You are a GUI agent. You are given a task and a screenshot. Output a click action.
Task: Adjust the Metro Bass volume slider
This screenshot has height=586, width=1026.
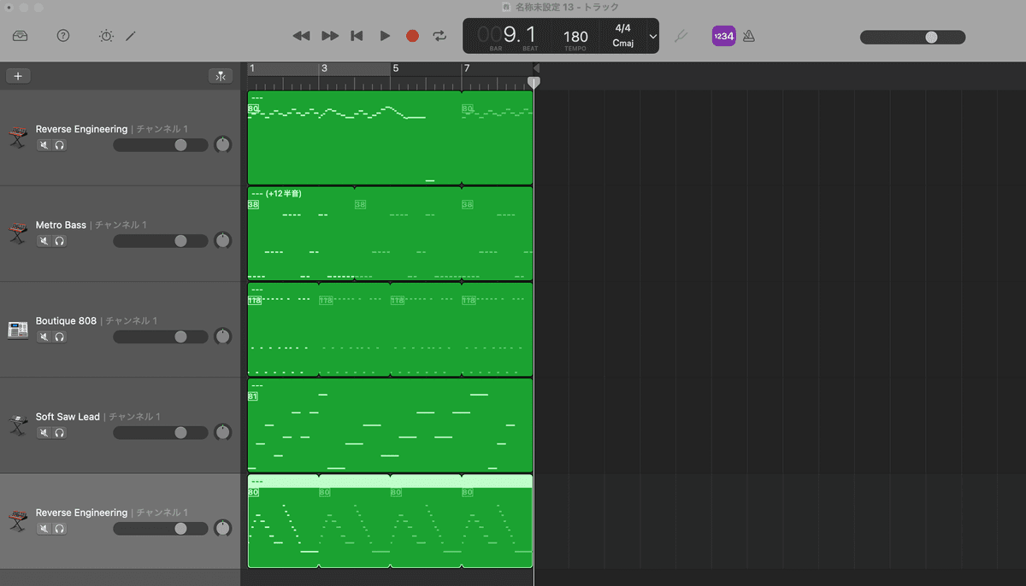[160, 241]
